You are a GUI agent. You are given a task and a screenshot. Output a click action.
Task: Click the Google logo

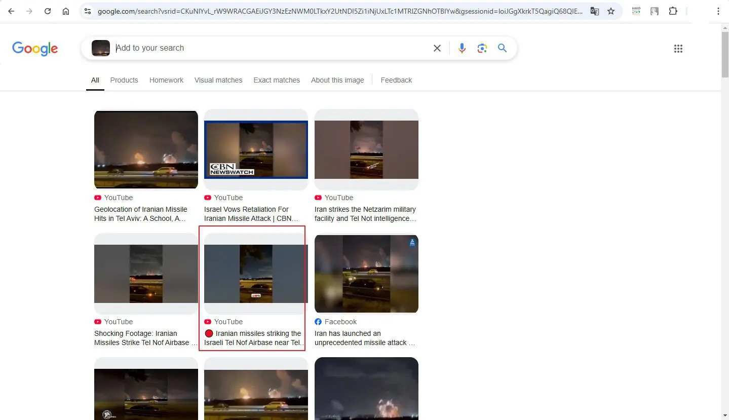click(35, 49)
